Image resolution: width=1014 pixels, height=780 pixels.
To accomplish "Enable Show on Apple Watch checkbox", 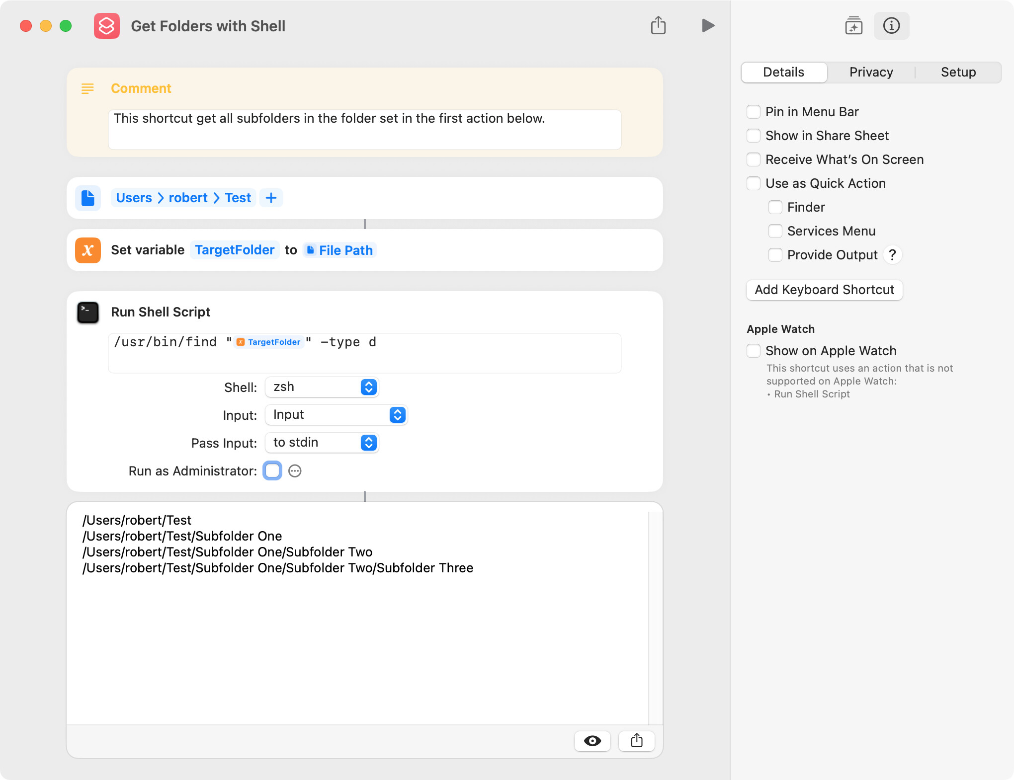I will (754, 351).
